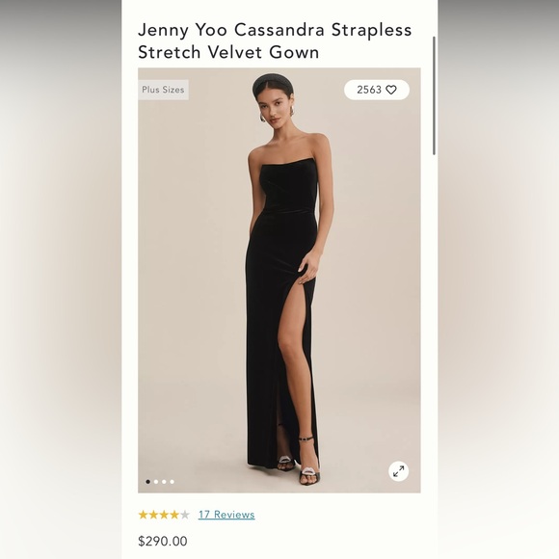The height and width of the screenshot is (559, 559).
Task: Select the first carousel dot indicator
Action: click(148, 482)
